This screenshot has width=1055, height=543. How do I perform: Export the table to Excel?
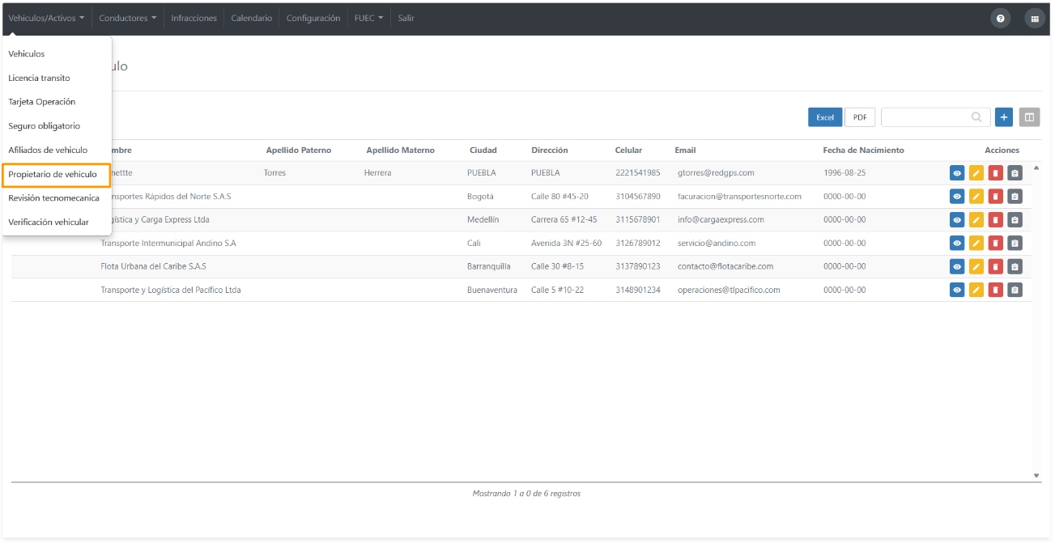(x=825, y=117)
